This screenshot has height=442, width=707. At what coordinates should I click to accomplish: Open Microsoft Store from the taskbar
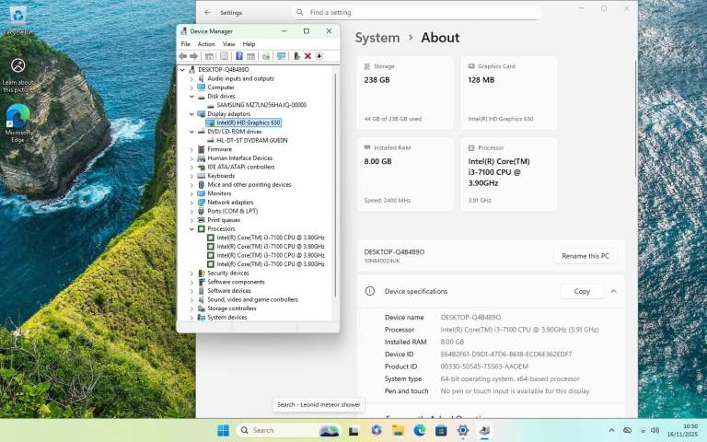click(441, 430)
